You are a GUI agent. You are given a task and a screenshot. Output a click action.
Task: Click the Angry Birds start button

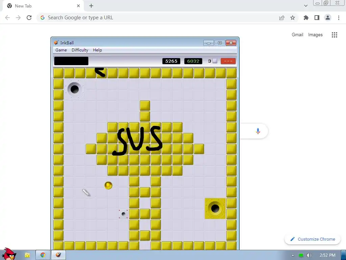coord(8,254)
